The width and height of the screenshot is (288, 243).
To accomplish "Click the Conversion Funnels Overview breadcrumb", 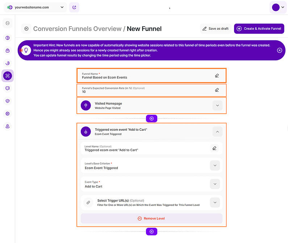I will coord(77,29).
